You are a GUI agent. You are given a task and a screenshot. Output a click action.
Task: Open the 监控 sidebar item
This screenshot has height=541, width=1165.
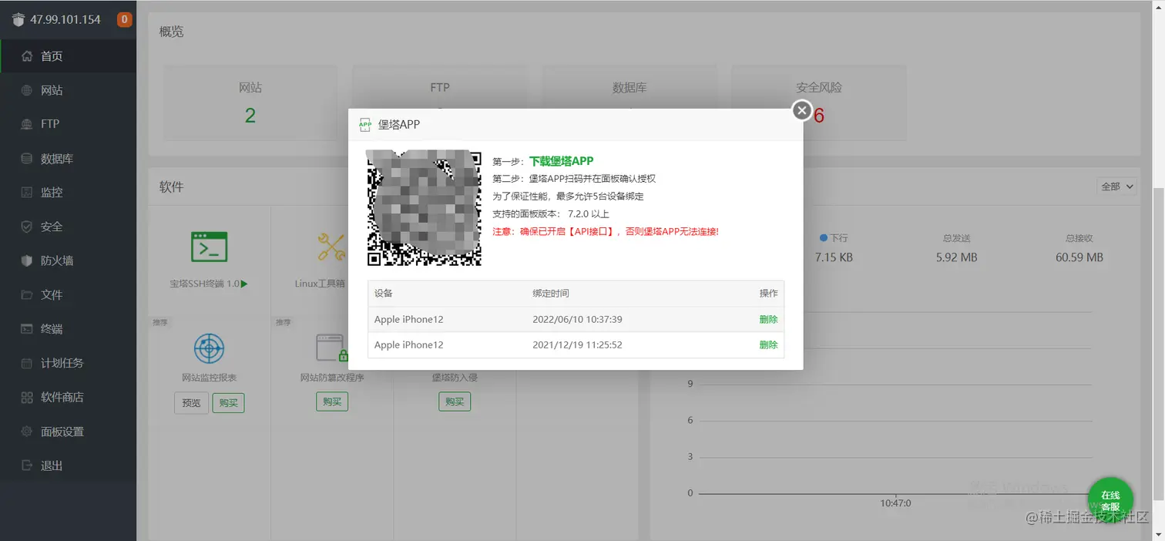(x=68, y=192)
